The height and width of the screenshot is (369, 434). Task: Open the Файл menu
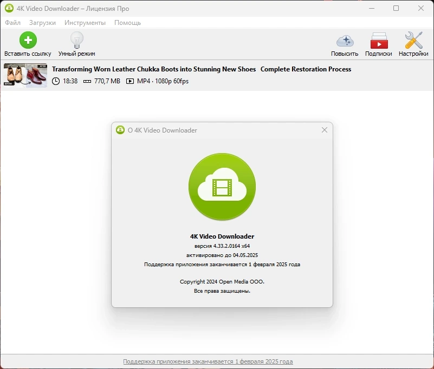click(12, 23)
